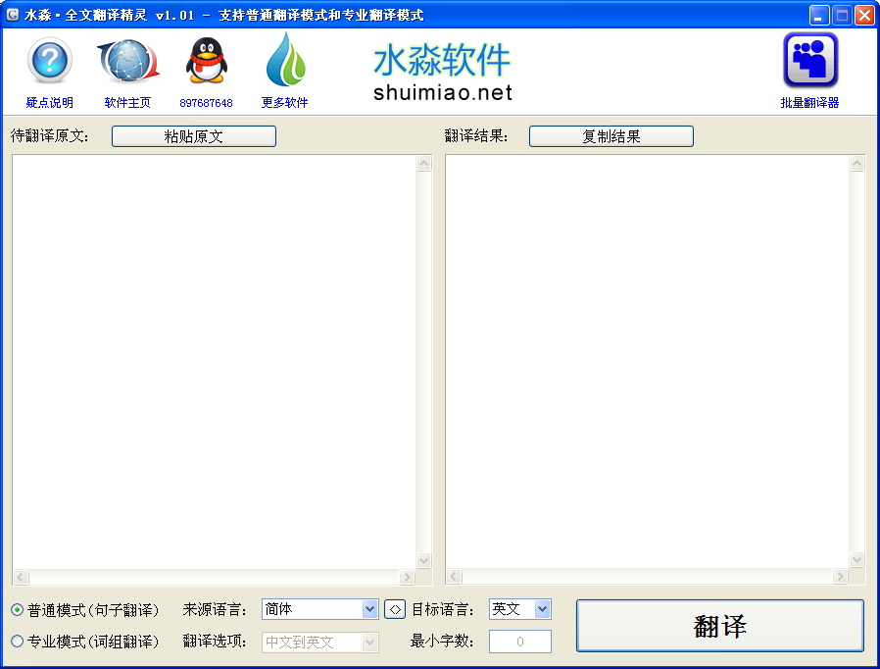880x669 pixels.
Task: Click the app icon in the title bar
Action: coord(13,15)
